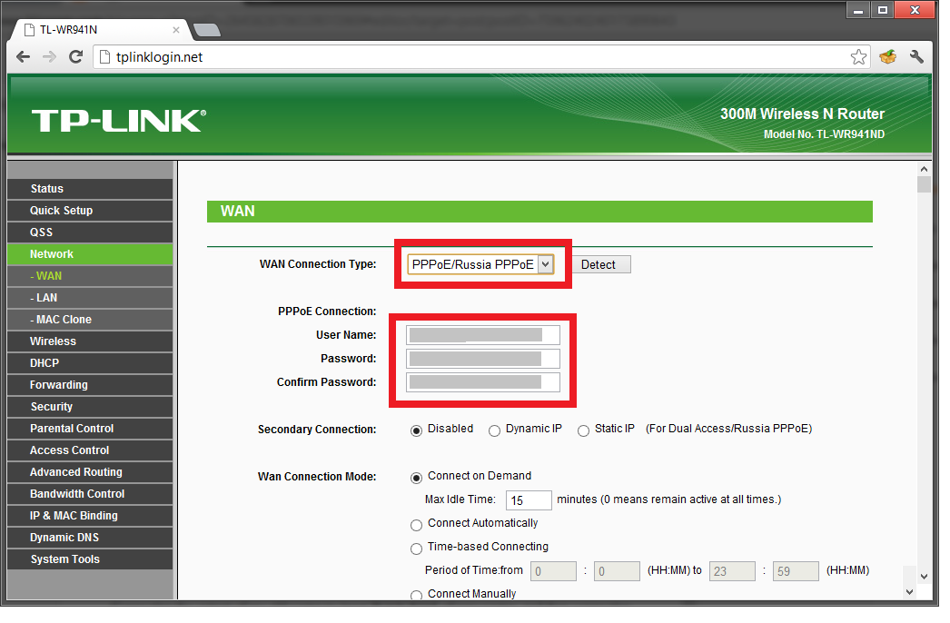Open the Forwarding sidebar section
The width and height of the screenshot is (950, 623).
tap(90, 385)
